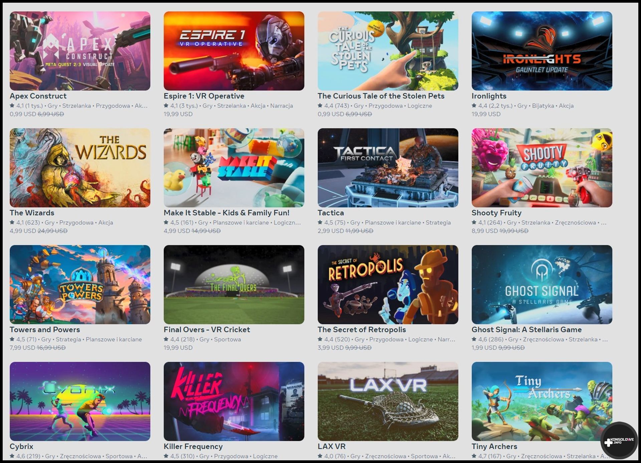641x463 pixels.
Task: Open the Killer Frequency cover art
Action: (234, 401)
